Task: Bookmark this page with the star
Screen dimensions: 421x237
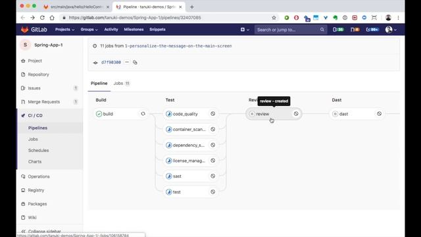Action: [x=274, y=18]
